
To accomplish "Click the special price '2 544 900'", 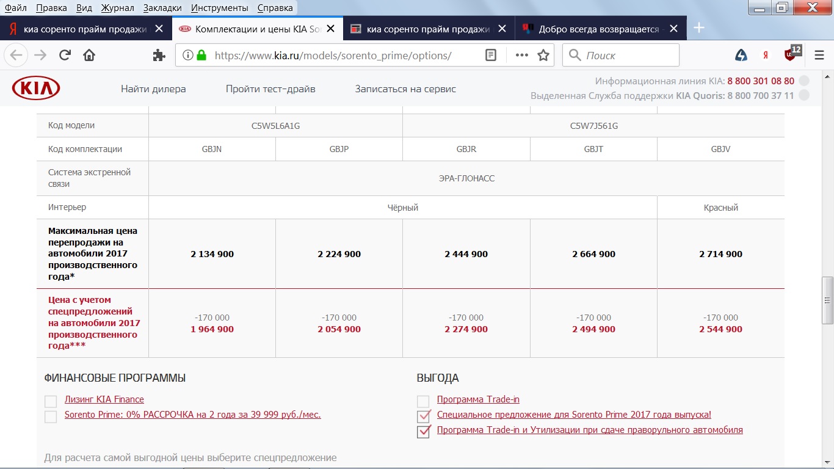I will 721,329.
